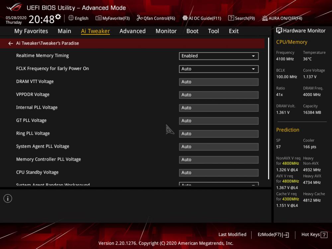Click the CPU Standby Voltage label

point(37,172)
